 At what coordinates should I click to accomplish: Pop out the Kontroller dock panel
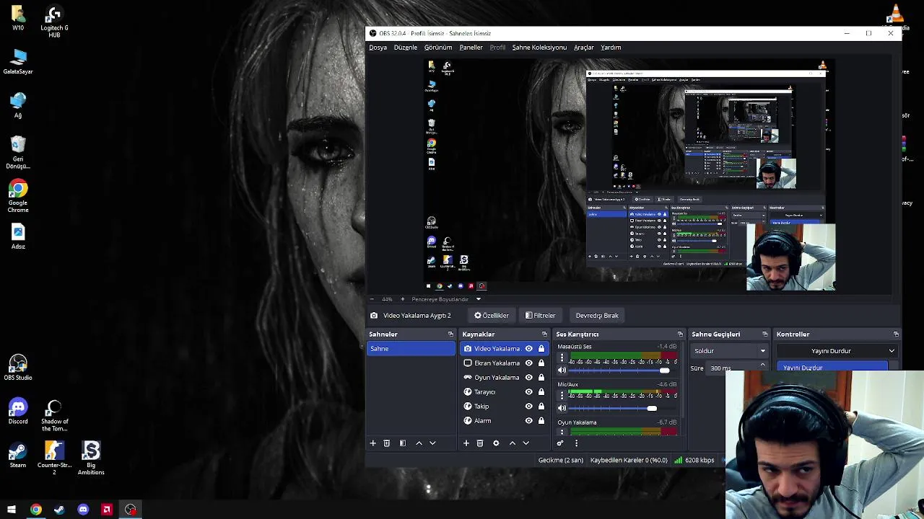click(896, 334)
